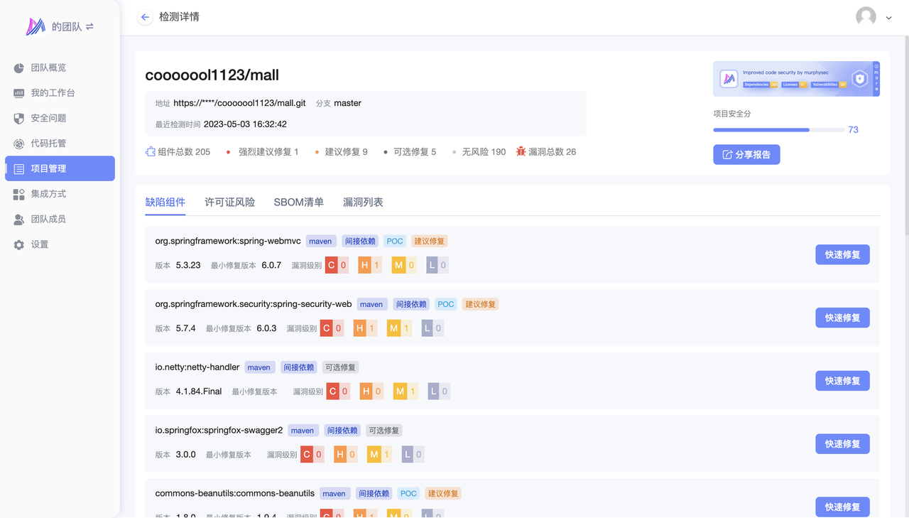Click the murphysec security badge image

pos(796,79)
